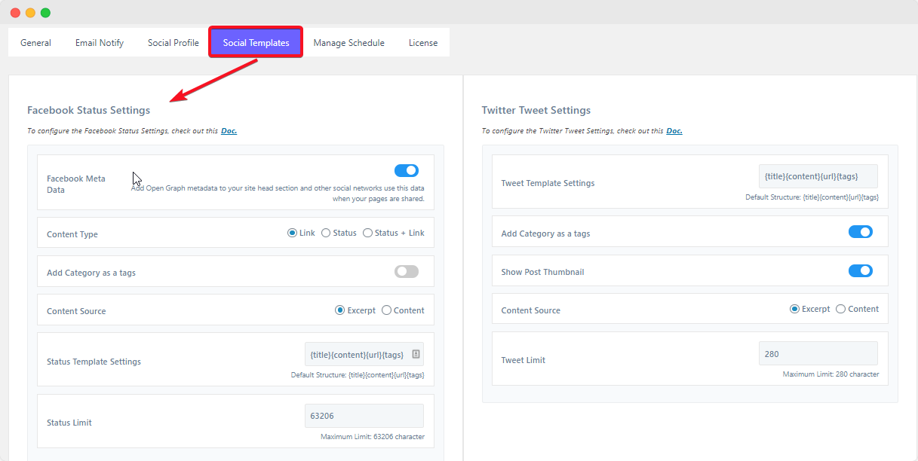Click the Tweet Limit field showing 280
This screenshot has height=461, width=918.
tap(818, 354)
